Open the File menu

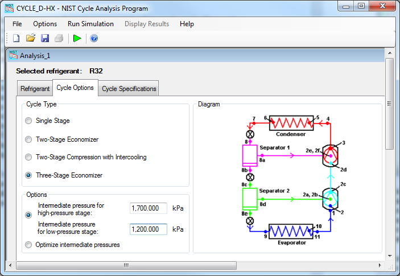click(17, 24)
